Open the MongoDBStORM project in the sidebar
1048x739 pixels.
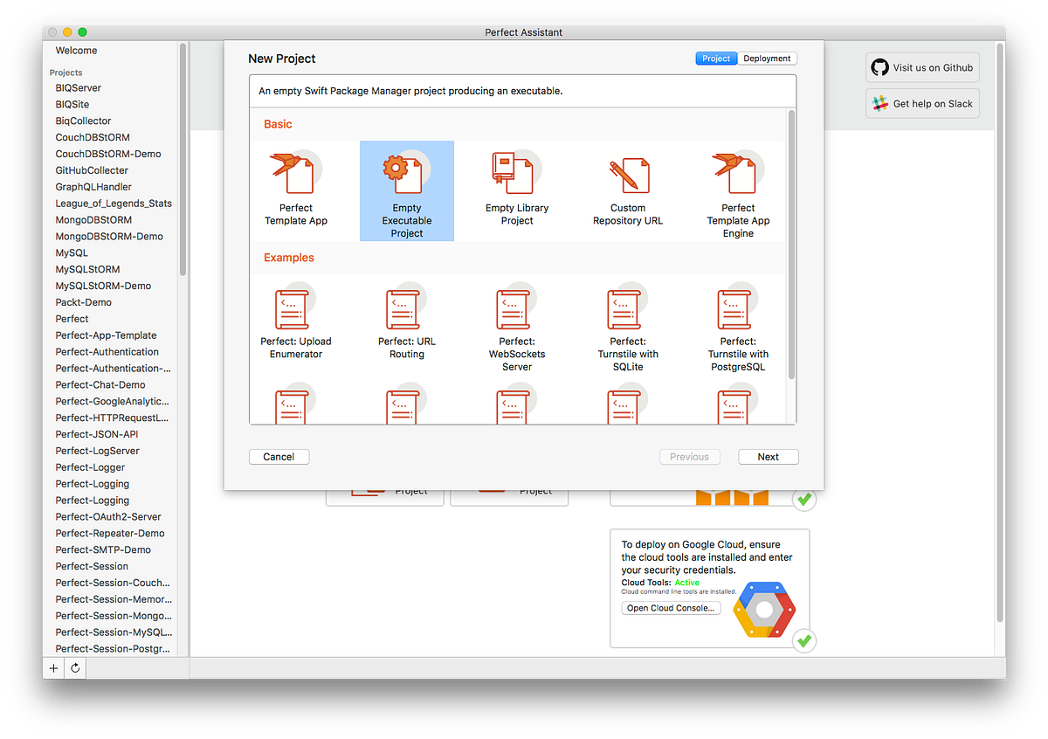tap(93, 219)
